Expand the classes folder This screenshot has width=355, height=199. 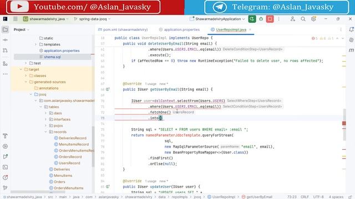point(26,76)
